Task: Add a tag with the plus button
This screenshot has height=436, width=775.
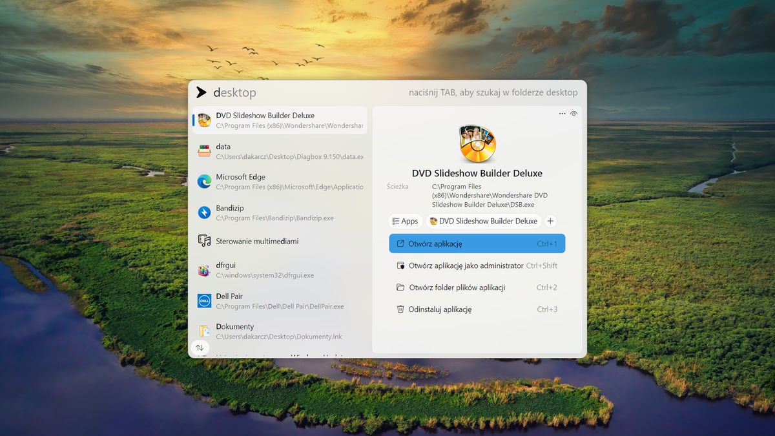Action: click(x=550, y=221)
